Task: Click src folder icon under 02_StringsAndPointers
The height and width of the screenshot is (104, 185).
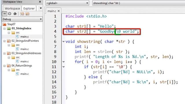Action: coord(13,45)
